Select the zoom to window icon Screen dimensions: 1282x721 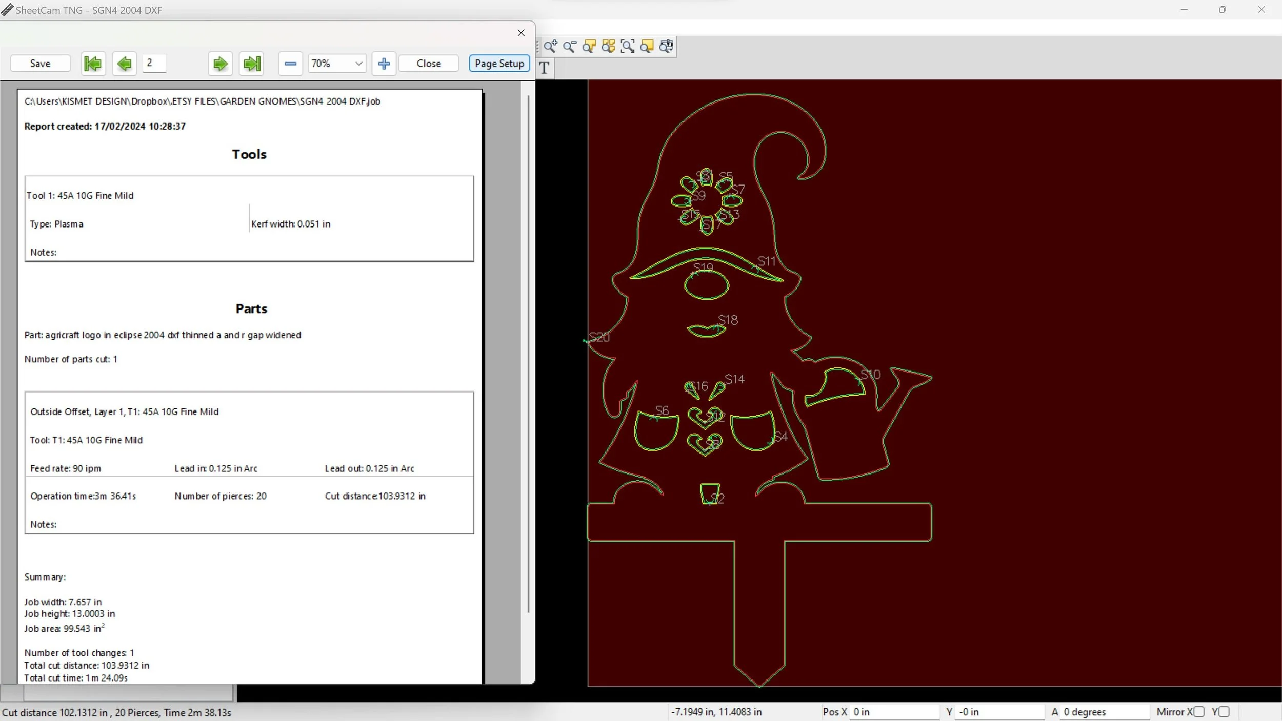pos(627,47)
